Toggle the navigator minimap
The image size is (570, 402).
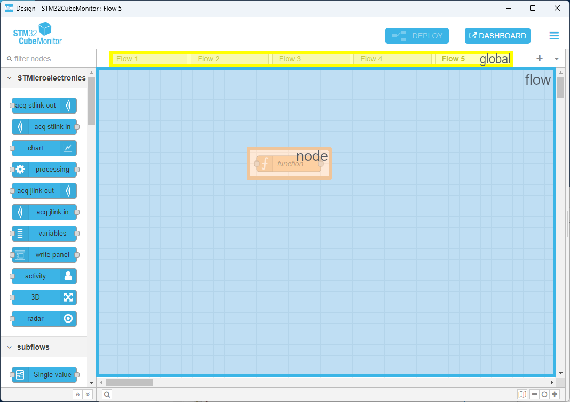522,394
